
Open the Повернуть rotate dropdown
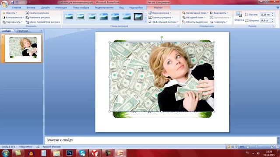[x=219, y=22]
